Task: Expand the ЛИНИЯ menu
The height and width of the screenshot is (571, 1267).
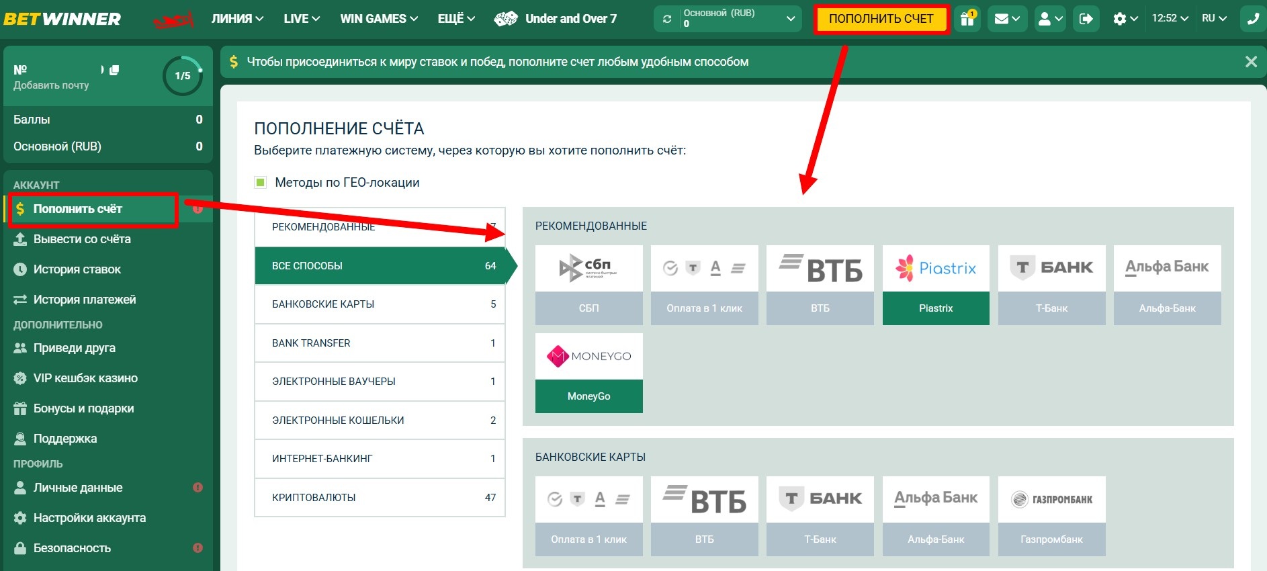Action: tap(237, 19)
